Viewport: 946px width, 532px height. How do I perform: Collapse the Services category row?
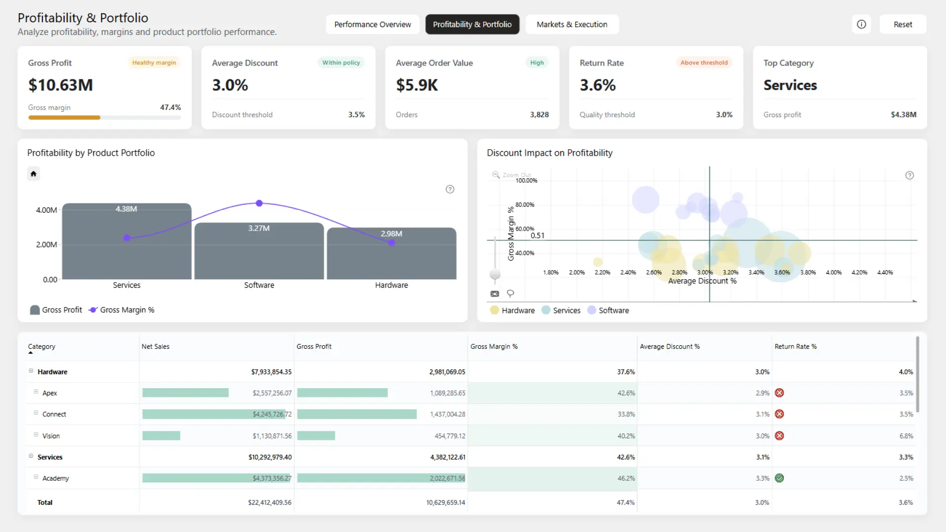pos(31,456)
